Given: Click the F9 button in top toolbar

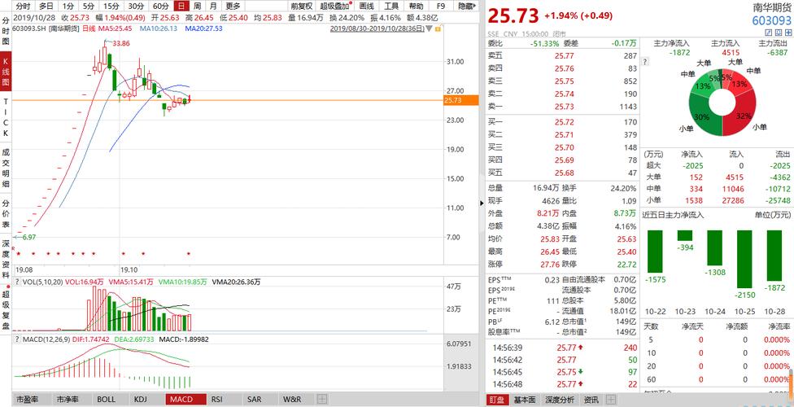Looking at the screenshot, I should 441,6.
